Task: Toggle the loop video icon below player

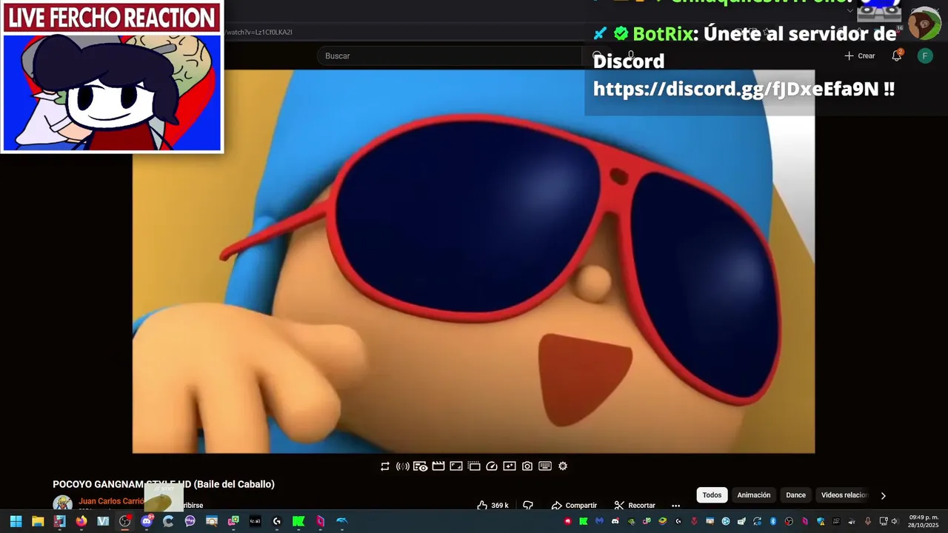Action: point(385,466)
